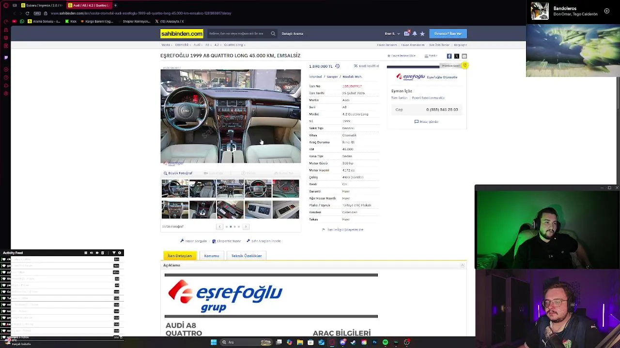Switch to the Subaru Impreza browser tab

tap(41, 5)
